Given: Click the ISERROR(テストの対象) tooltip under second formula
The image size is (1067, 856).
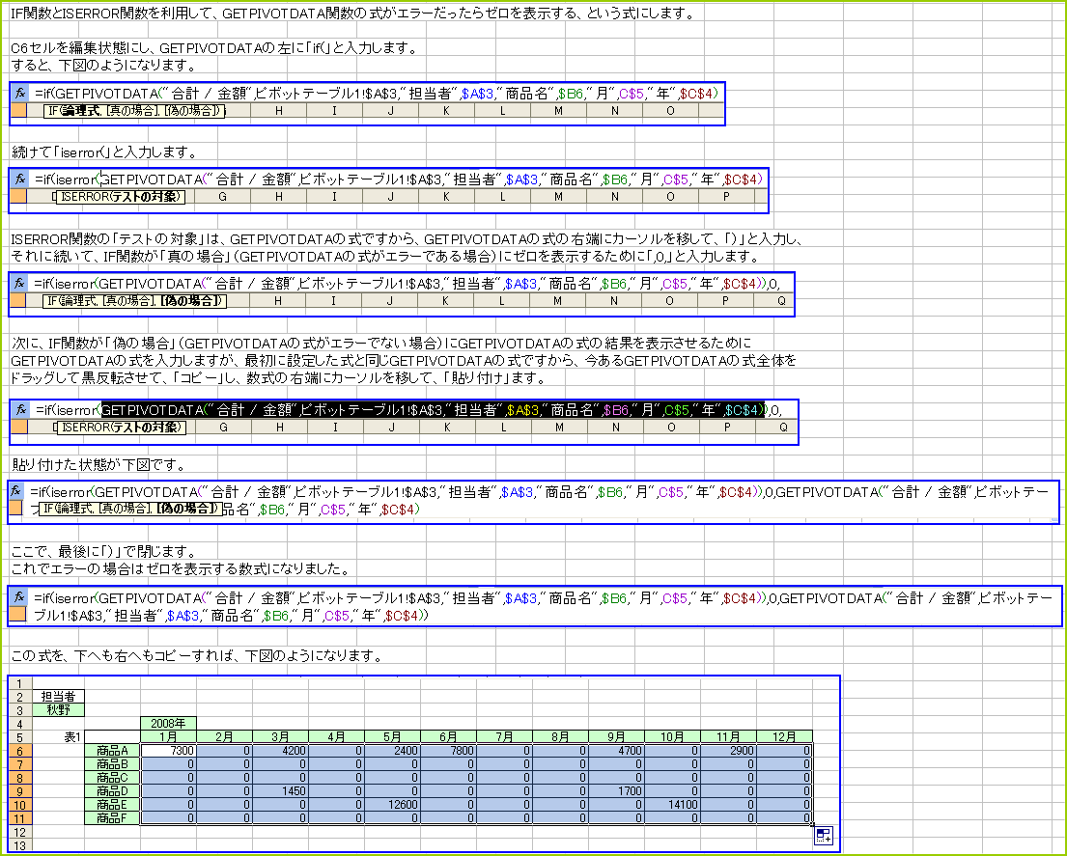Looking at the screenshot, I should pos(120,197).
